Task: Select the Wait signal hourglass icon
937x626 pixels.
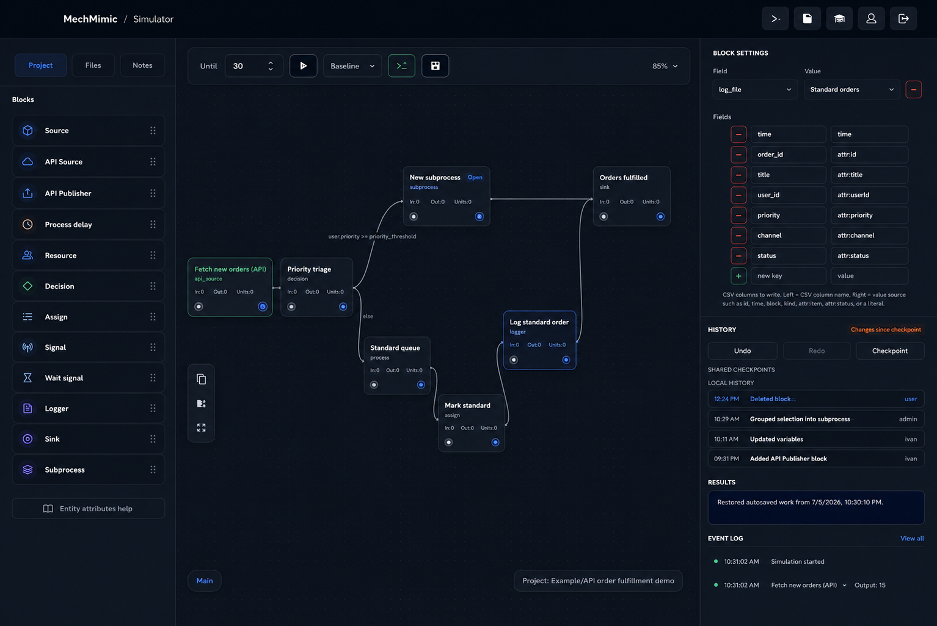Action: [x=27, y=377]
